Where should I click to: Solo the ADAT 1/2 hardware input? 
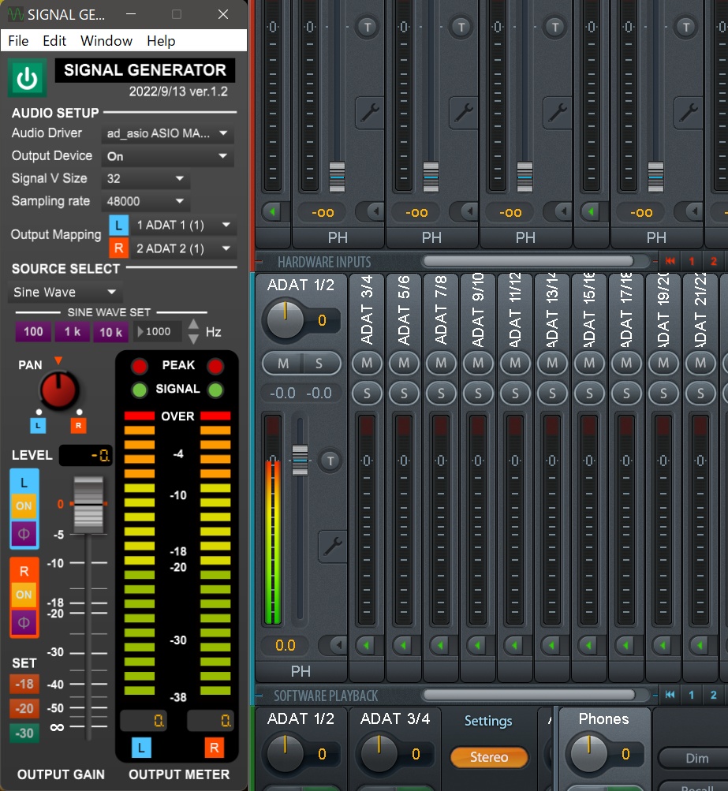click(x=319, y=364)
